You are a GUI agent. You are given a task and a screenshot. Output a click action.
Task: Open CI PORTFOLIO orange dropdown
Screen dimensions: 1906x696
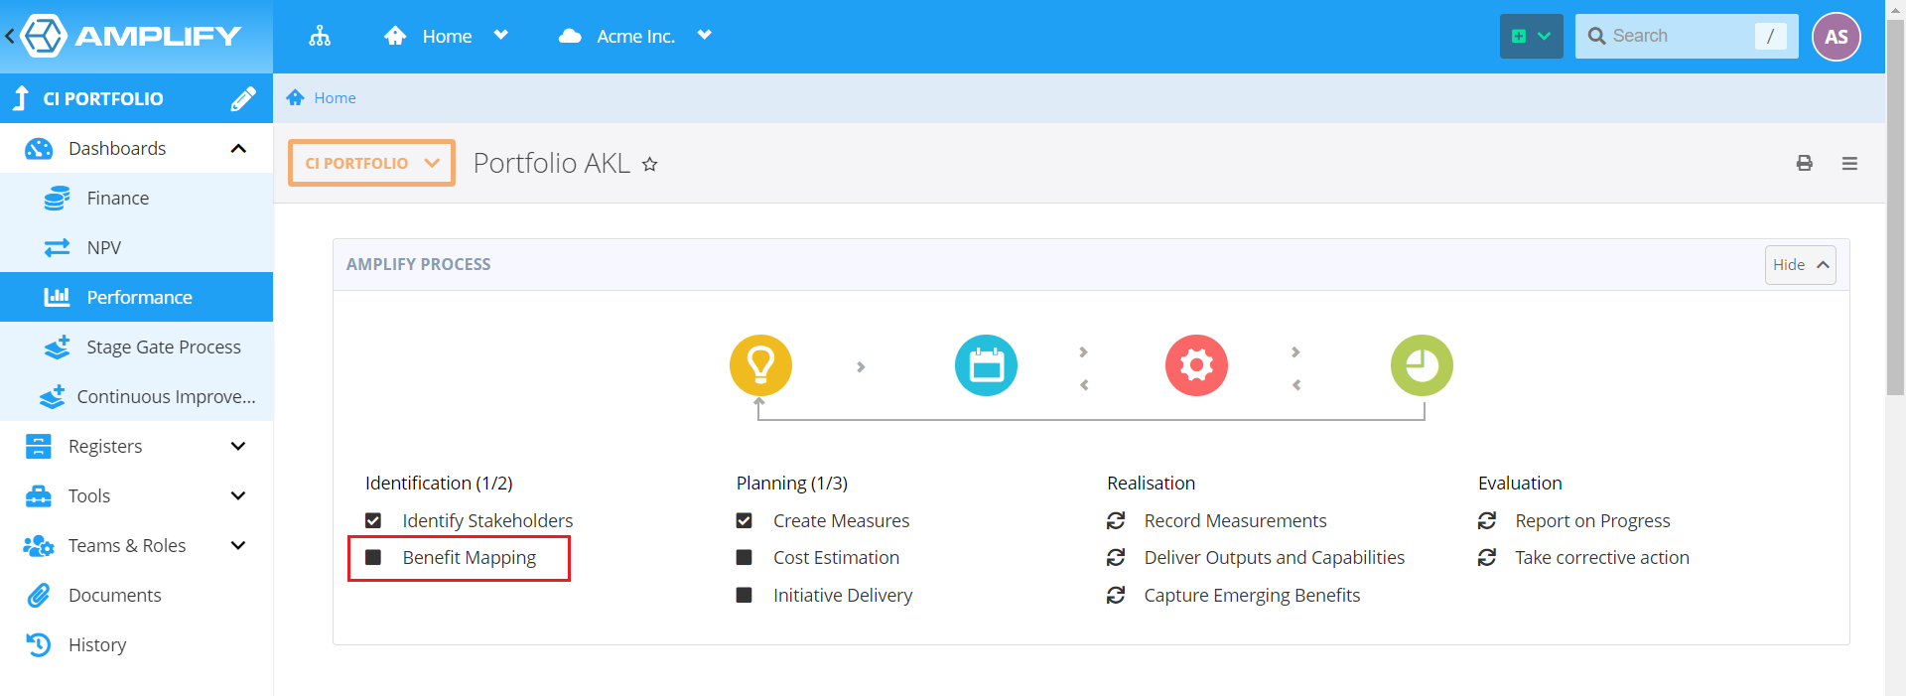coord(371,163)
